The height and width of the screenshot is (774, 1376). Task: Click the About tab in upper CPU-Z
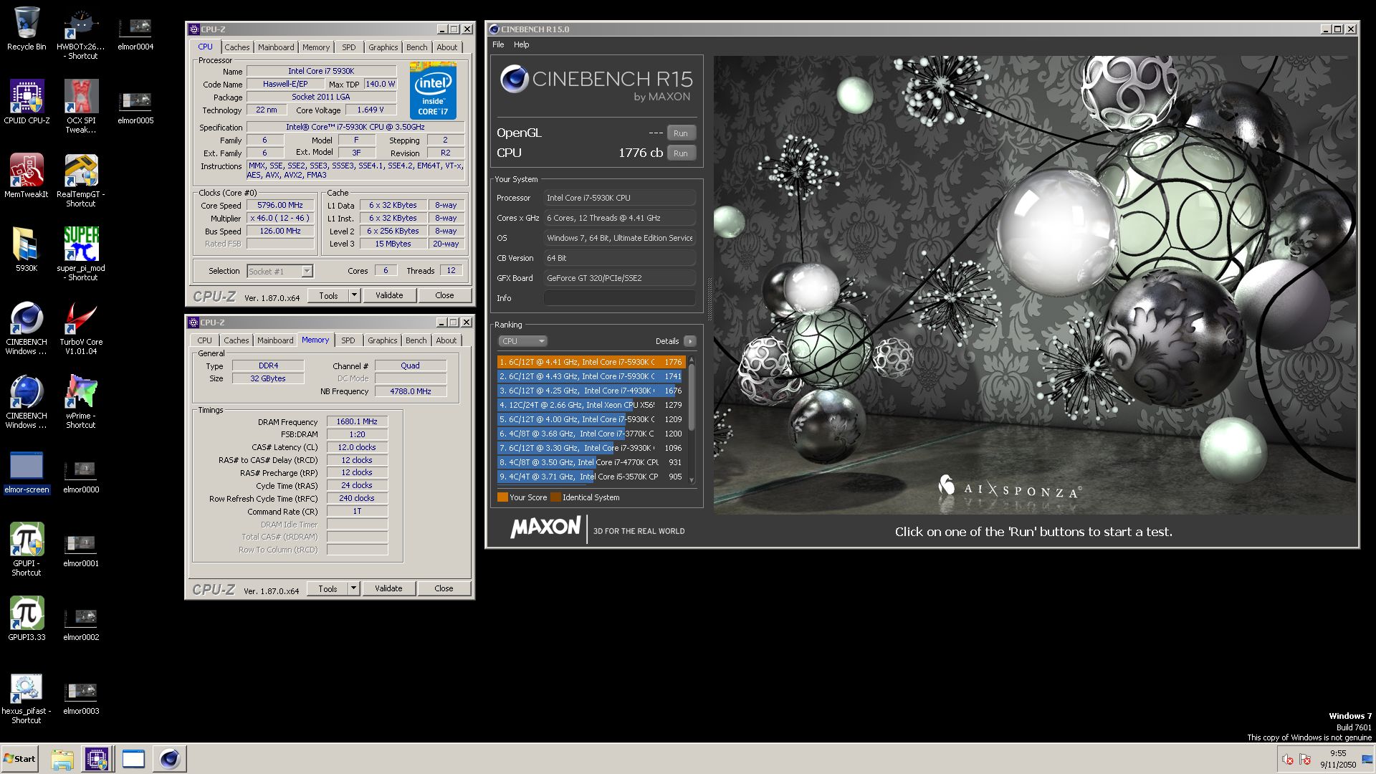point(446,47)
